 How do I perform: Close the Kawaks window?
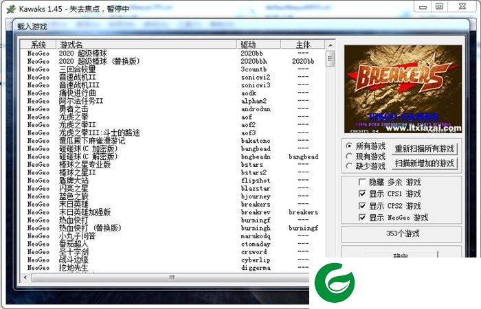(462, 6)
